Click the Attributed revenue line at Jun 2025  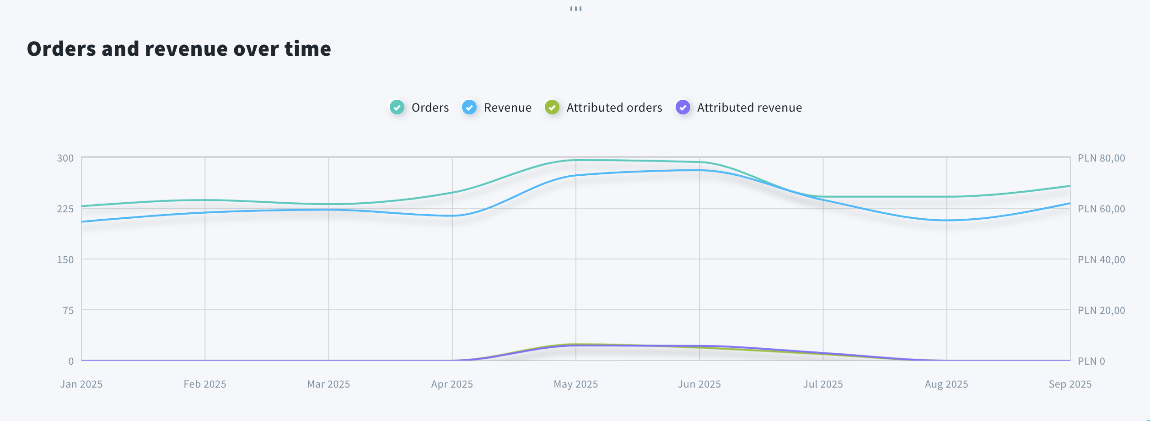point(699,346)
